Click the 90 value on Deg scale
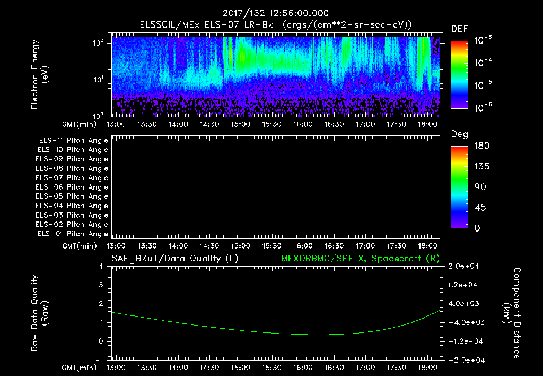The height and width of the screenshot is (376, 543). tap(480, 187)
